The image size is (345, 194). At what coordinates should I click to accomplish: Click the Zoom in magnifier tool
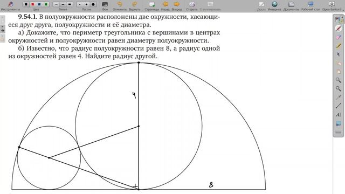[x=339, y=80]
